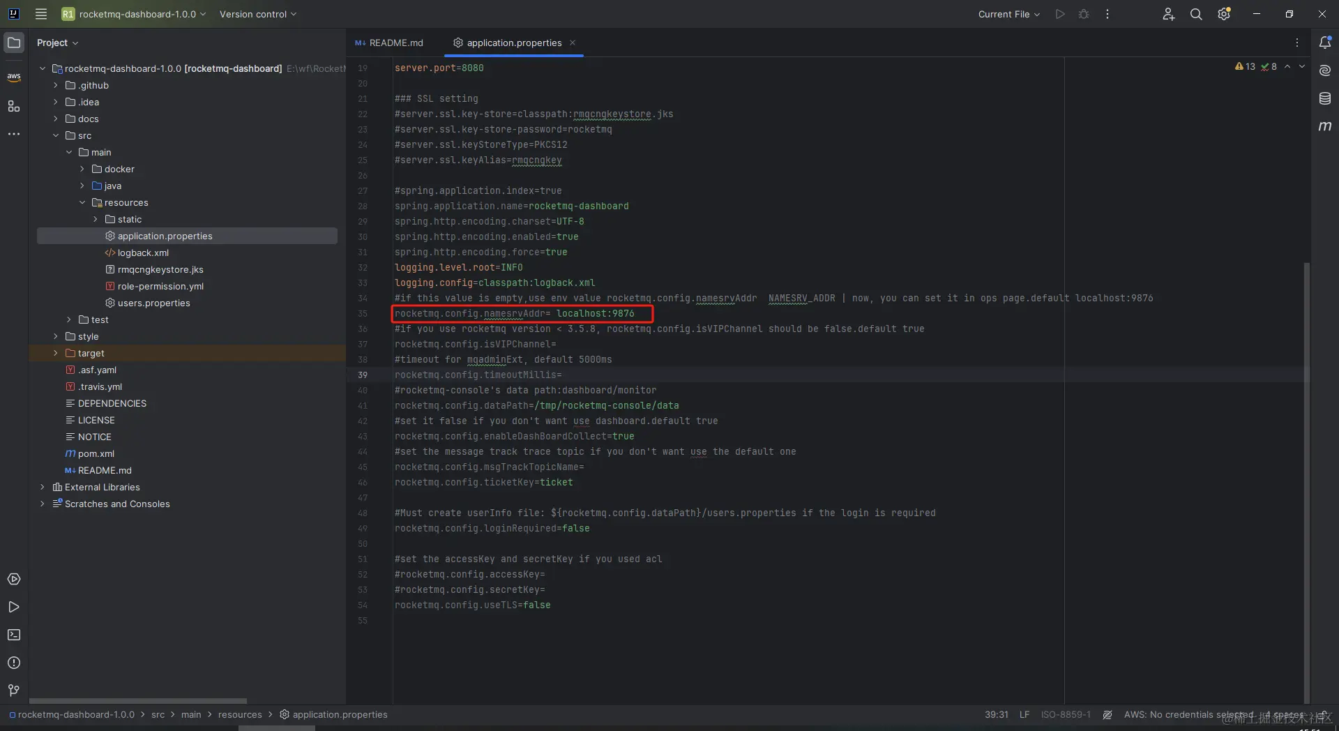Viewport: 1339px width, 731px height.
Task: Open the Problems tool window
Action: (14, 663)
